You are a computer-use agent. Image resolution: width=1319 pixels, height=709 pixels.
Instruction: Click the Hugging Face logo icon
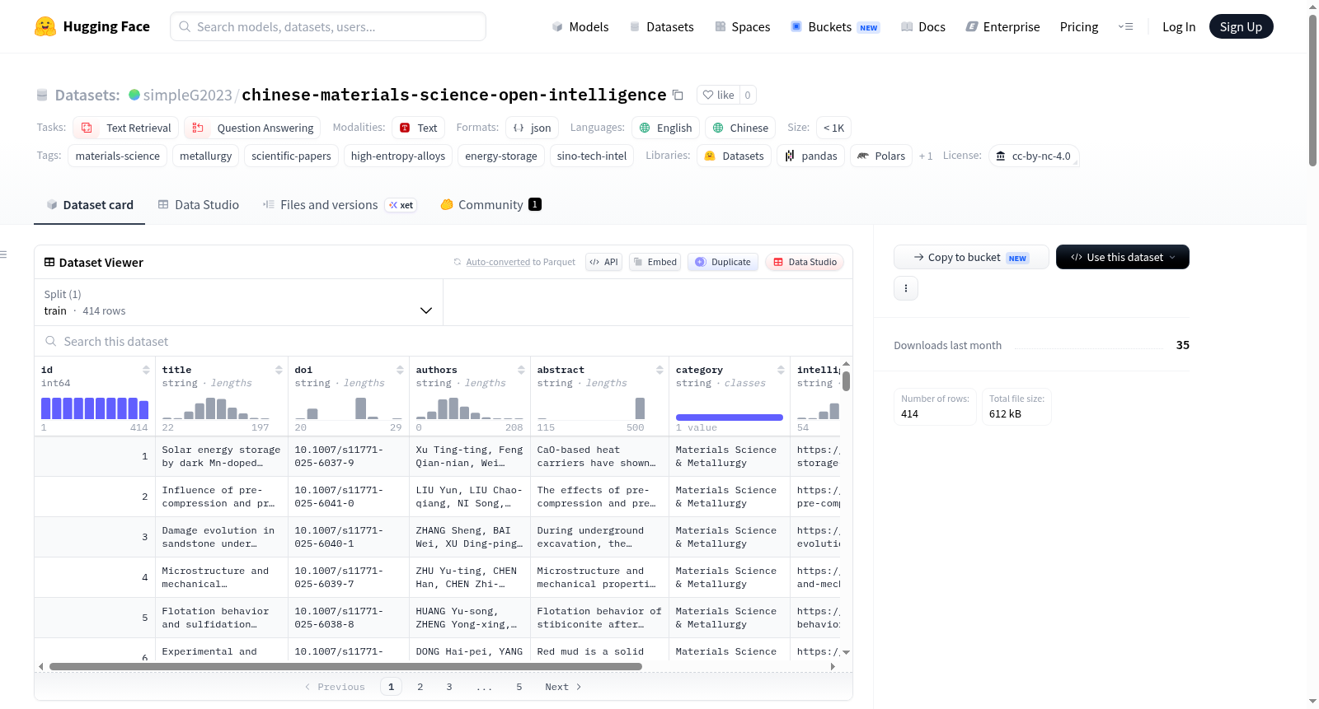[45, 26]
